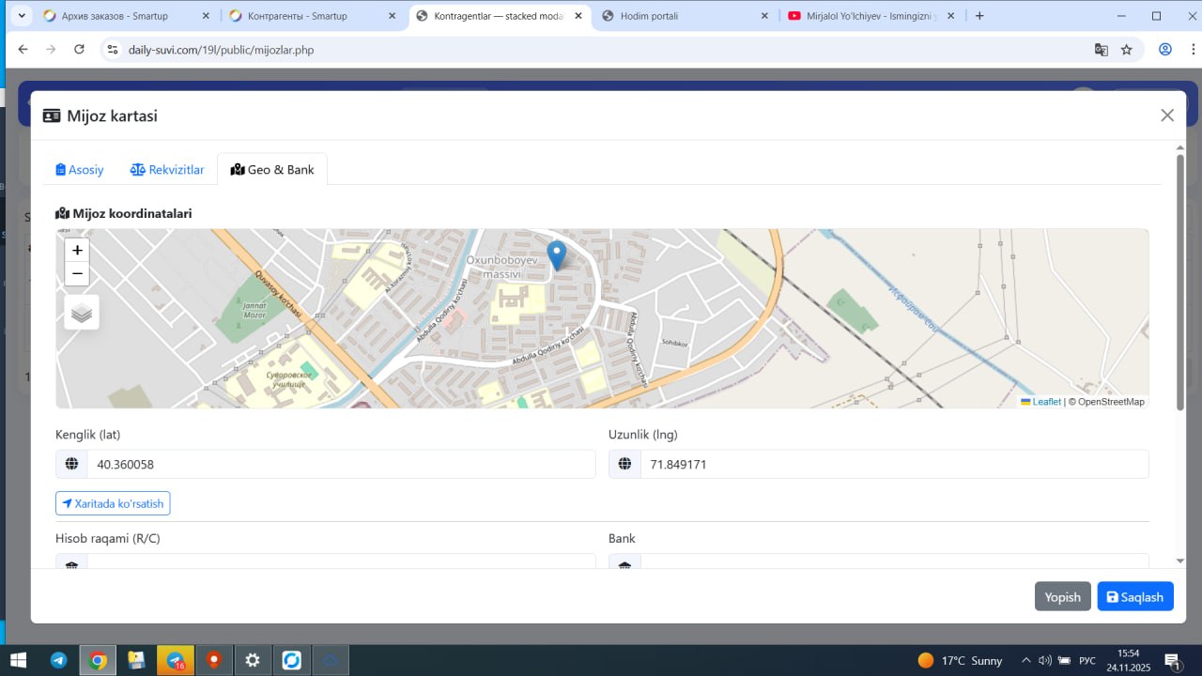Open Telegram from the taskbar
This screenshot has width=1202, height=676.
(58, 660)
